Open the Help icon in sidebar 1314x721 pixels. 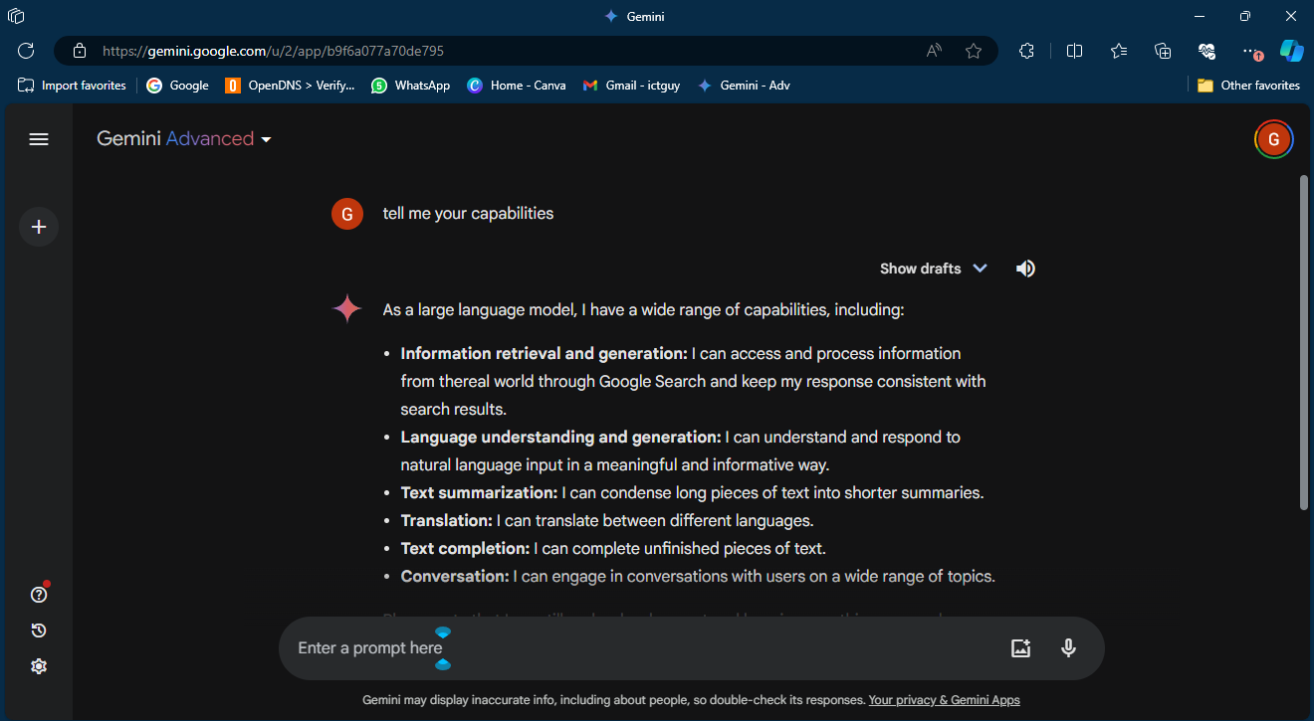point(39,595)
